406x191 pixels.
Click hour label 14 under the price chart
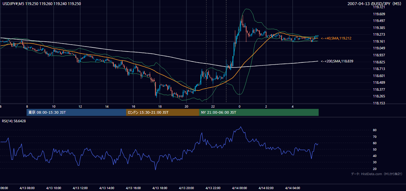coord(107,106)
